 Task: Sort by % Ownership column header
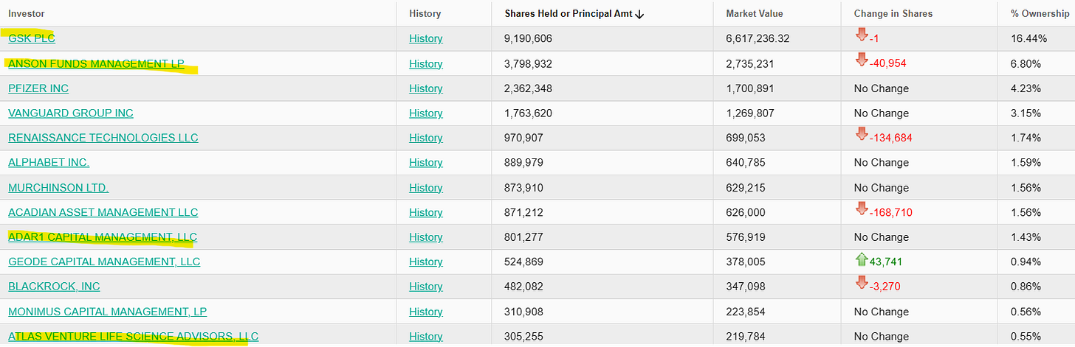(x=1040, y=13)
